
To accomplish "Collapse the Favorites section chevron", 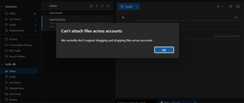I will coord(2,7).
